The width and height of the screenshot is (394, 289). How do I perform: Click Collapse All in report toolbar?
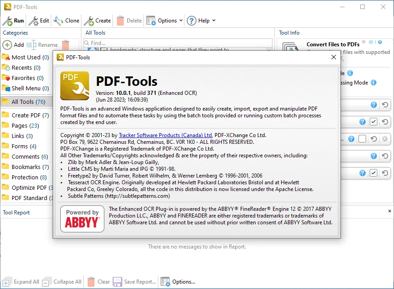click(x=62, y=282)
